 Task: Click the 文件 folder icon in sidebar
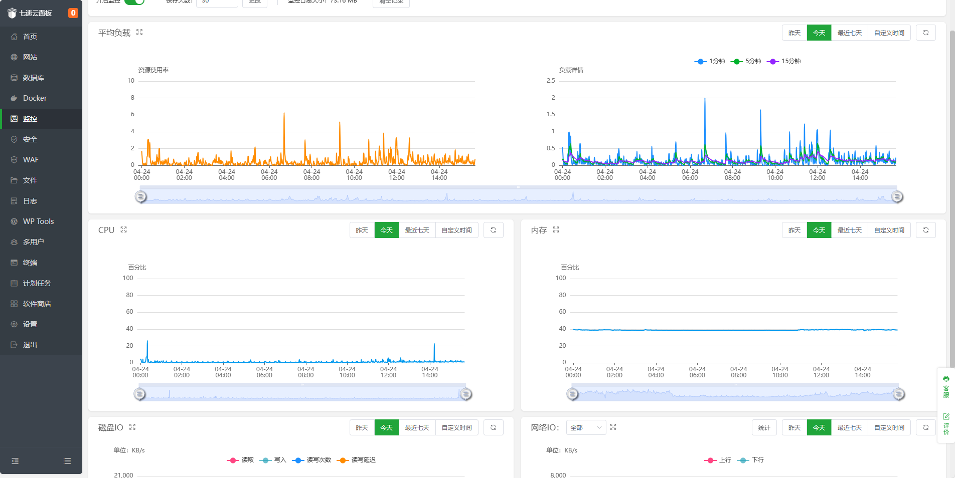click(14, 180)
